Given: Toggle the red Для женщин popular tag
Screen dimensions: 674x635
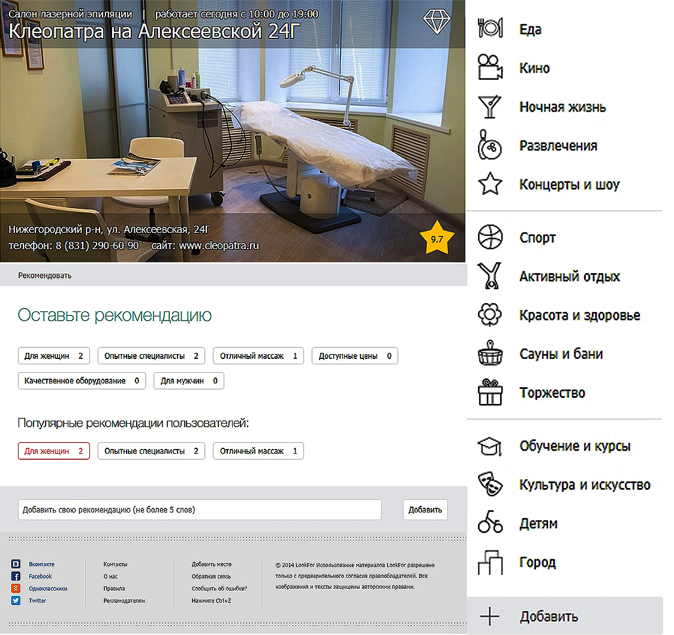Looking at the screenshot, I should tap(54, 451).
